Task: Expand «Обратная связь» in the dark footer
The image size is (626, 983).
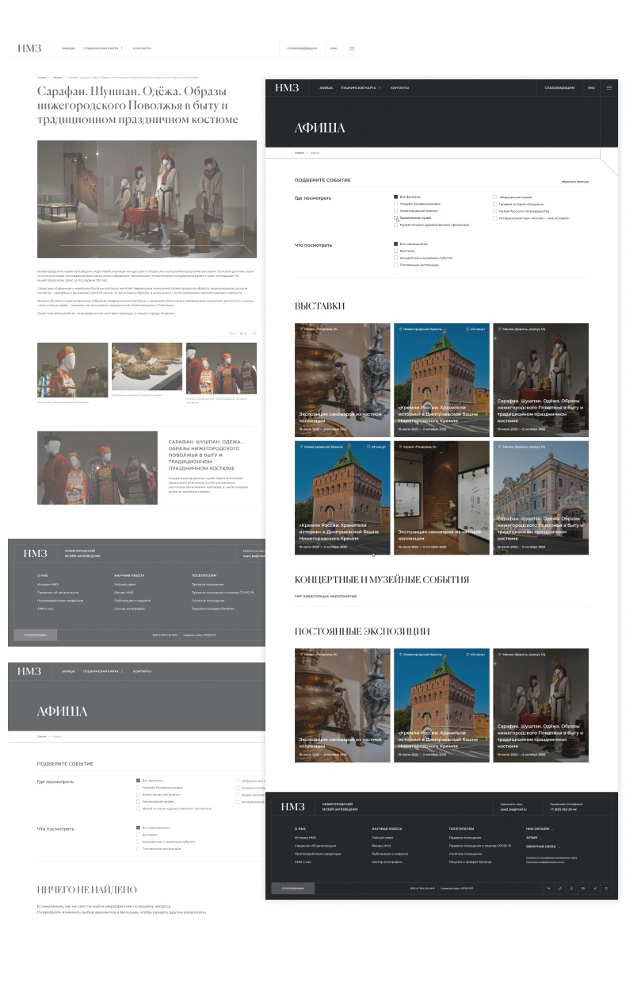Action: click(x=540, y=847)
